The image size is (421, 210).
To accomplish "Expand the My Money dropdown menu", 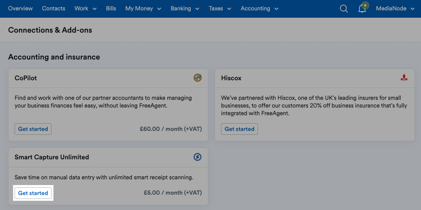I will 143,8.
